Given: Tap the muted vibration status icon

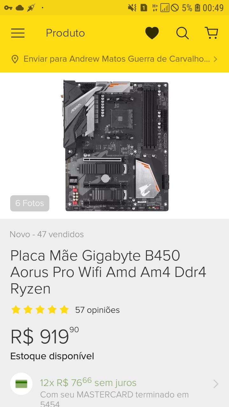Looking at the screenshot, I should pyautogui.click(x=132, y=8).
